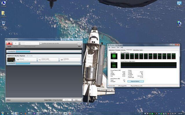Open the Options menu in Task Manager
The image size is (185, 115).
point(113,47)
